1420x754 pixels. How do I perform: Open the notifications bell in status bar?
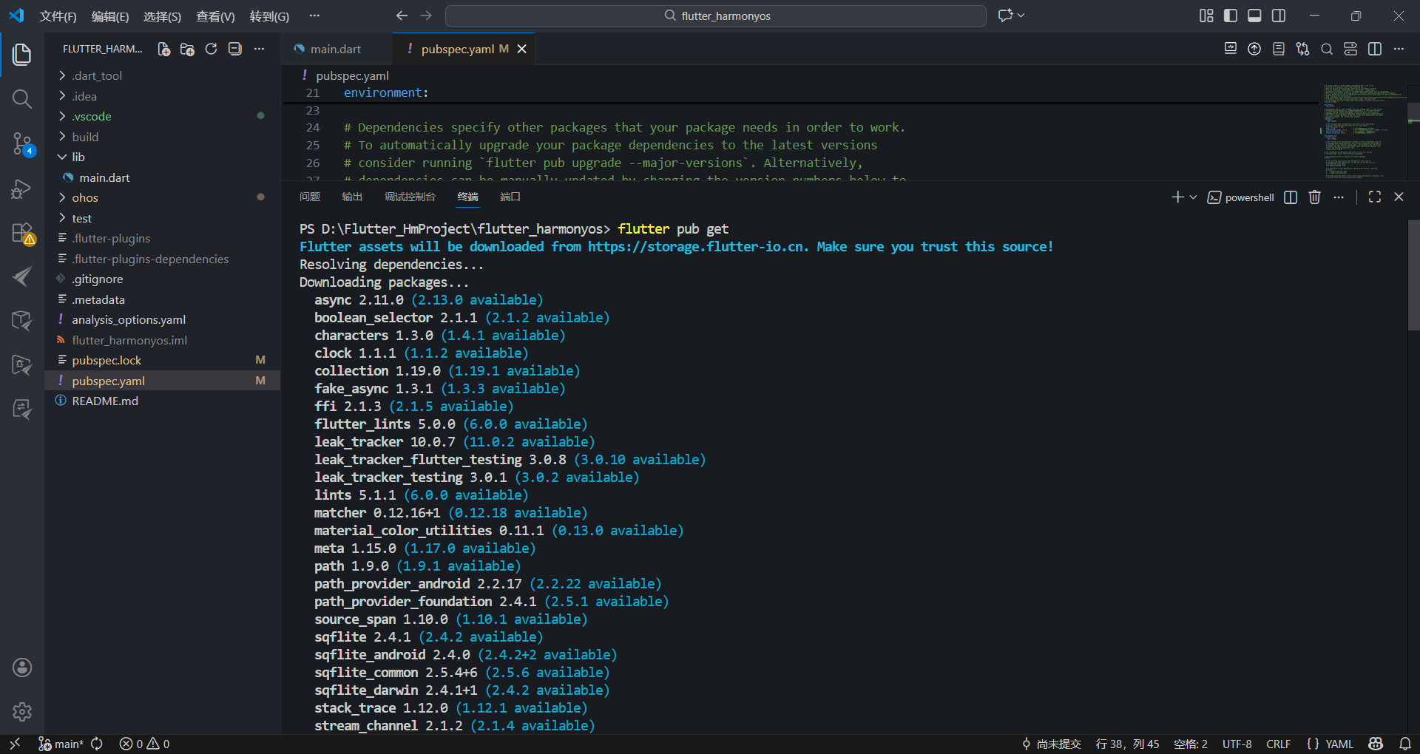point(1405,744)
